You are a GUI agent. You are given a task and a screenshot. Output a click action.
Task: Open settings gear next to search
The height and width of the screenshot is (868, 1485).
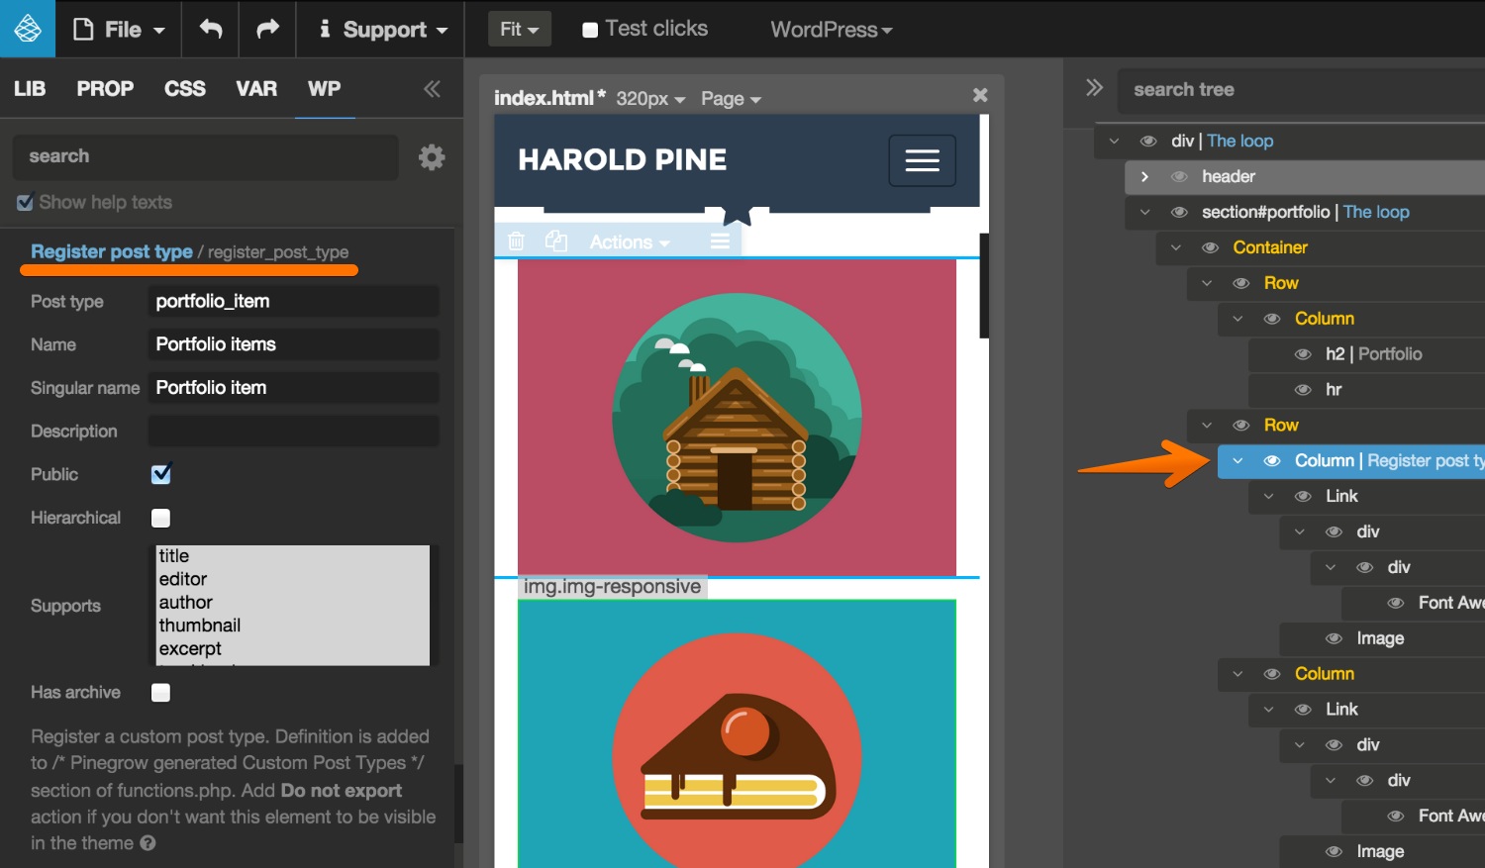(x=432, y=156)
